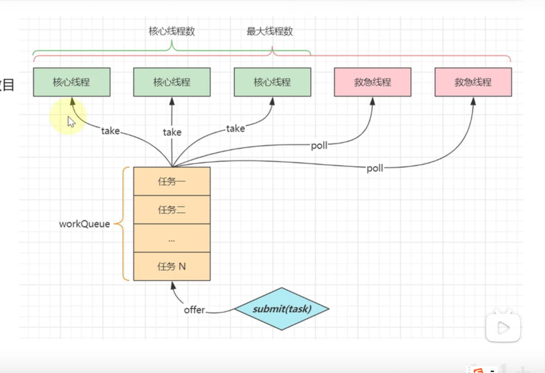
Task: Click the leftmost take label
Action: tap(111, 131)
